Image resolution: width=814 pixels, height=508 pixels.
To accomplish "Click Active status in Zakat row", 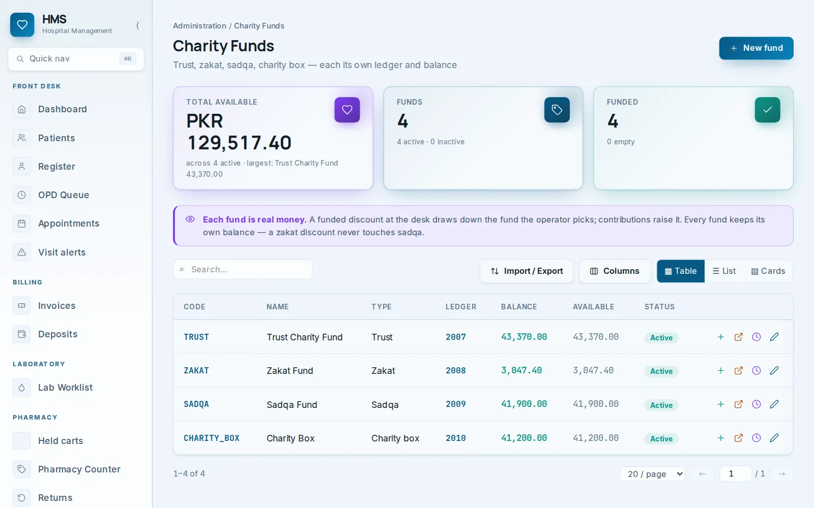I will pyautogui.click(x=661, y=371).
